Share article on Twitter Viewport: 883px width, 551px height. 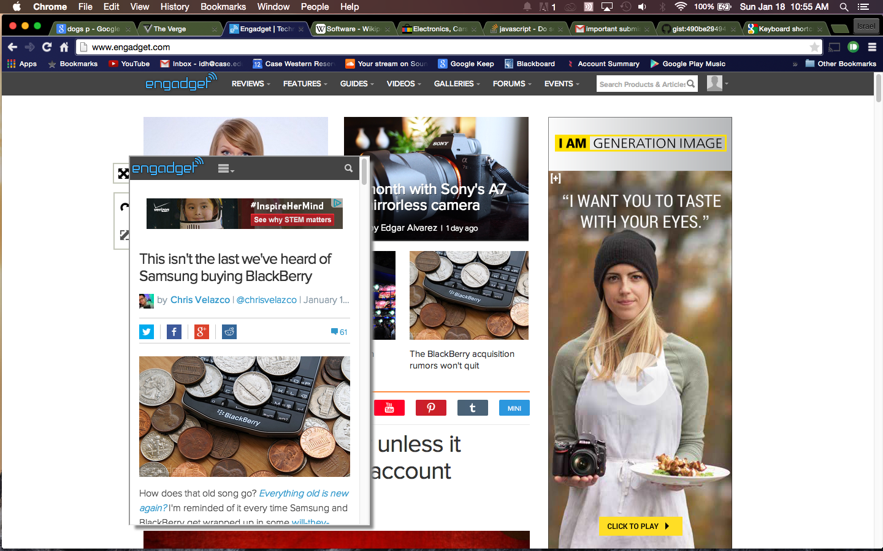click(x=147, y=332)
